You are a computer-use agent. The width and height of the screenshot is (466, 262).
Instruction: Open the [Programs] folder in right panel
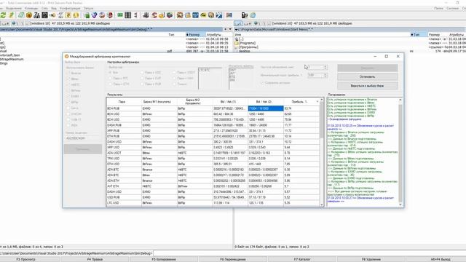(247, 43)
